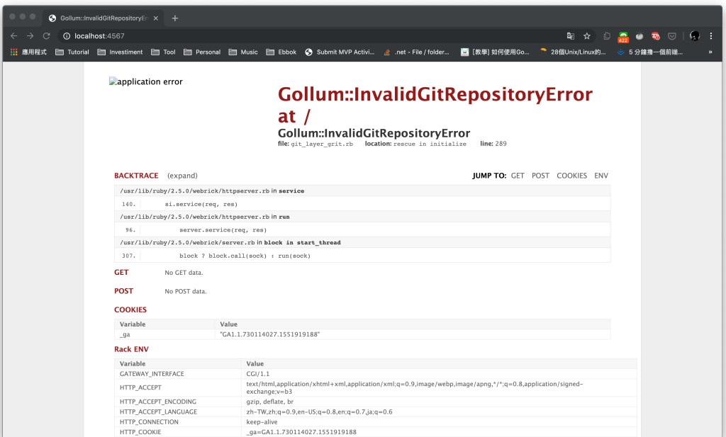The image size is (726, 437).
Task: Click the broken application error image
Action: [146, 82]
